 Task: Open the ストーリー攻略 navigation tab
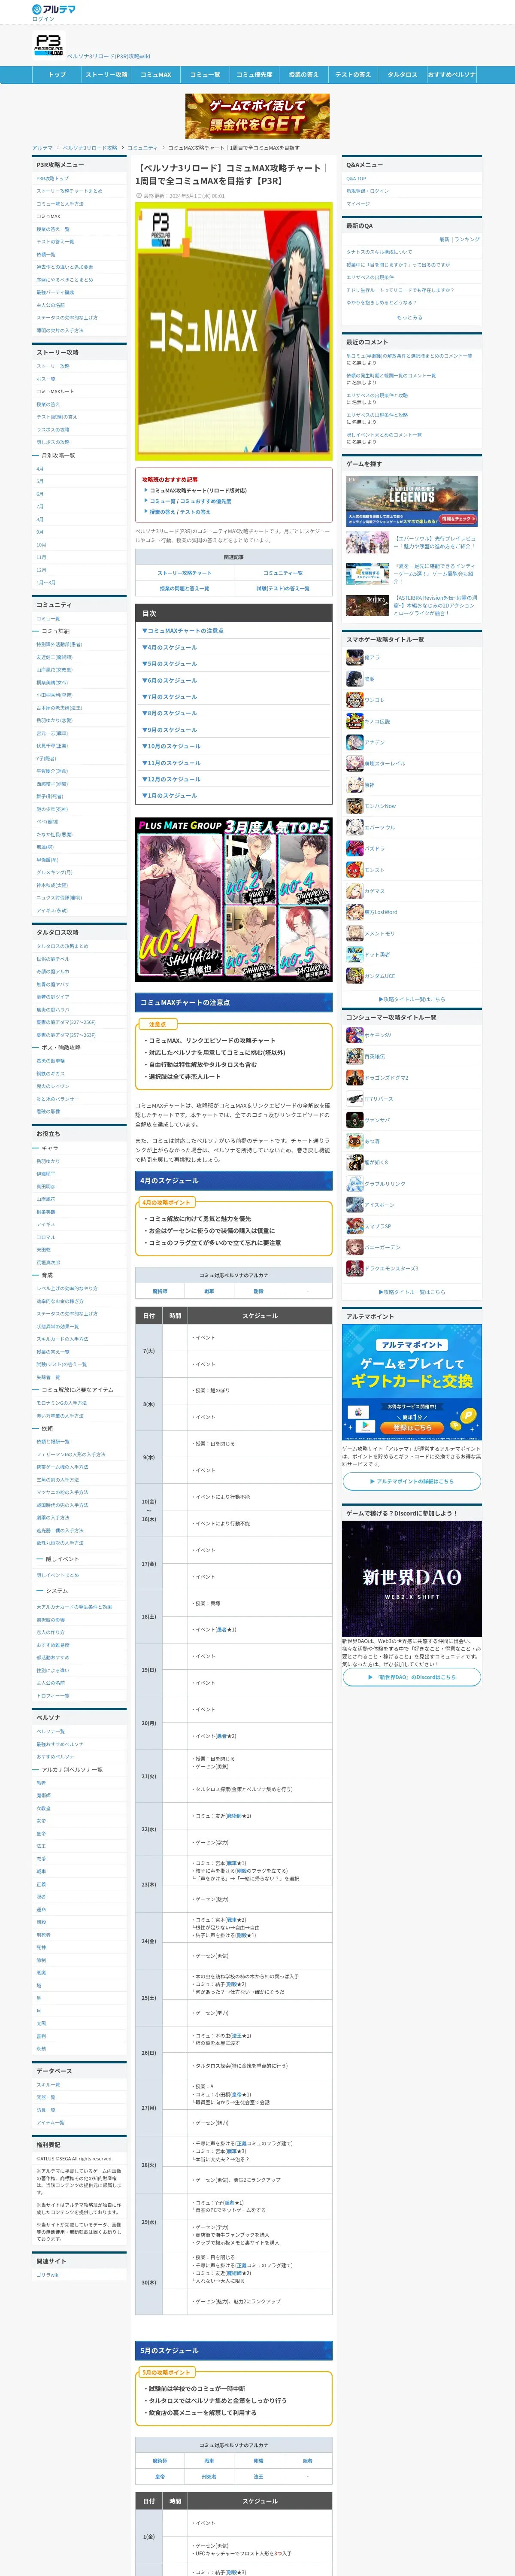pos(106,75)
